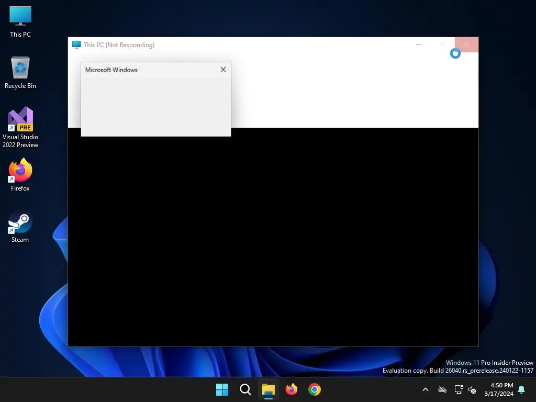Select the Recycle Bin desktop icon
The image size is (536, 402).
(x=20, y=72)
